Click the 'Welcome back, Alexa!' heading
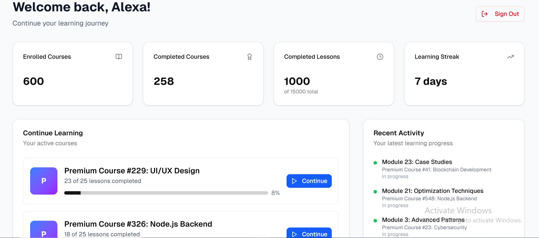The width and height of the screenshot is (539, 238). tap(82, 7)
